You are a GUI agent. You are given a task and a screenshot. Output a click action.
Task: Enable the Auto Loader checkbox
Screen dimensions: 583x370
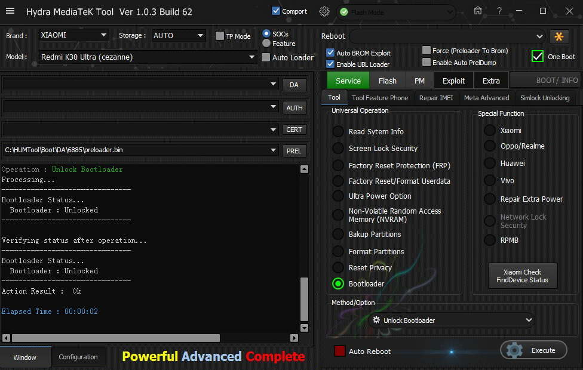[x=266, y=58]
